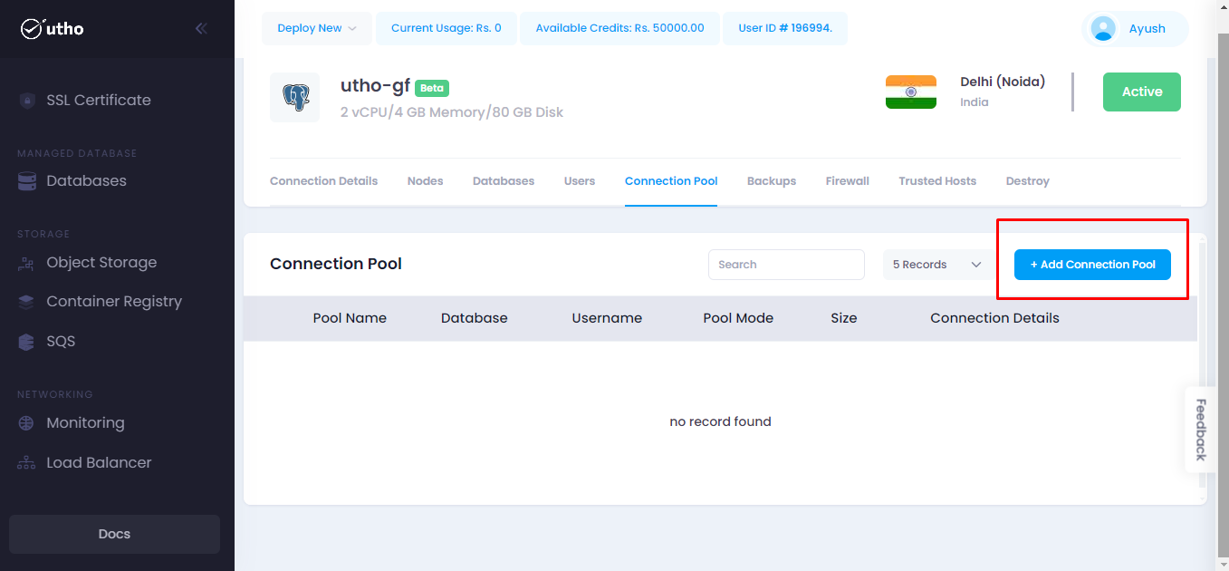Click the Username column header

pos(607,318)
